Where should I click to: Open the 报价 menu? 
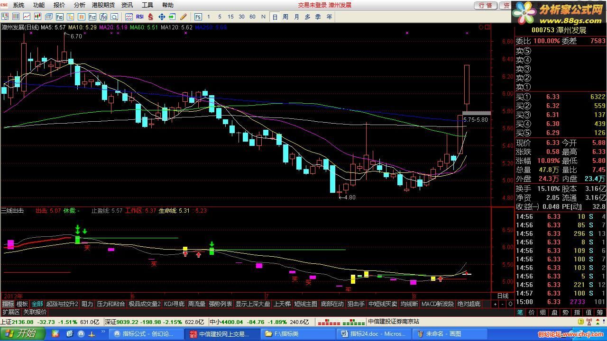59,5
